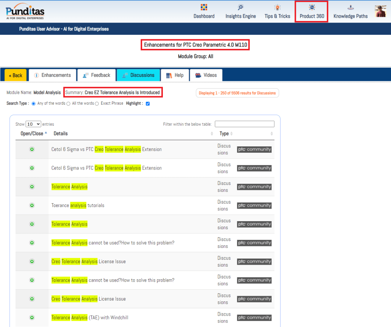Select the "Any of the words" radio button
The image size is (391, 327).
click(x=34, y=104)
